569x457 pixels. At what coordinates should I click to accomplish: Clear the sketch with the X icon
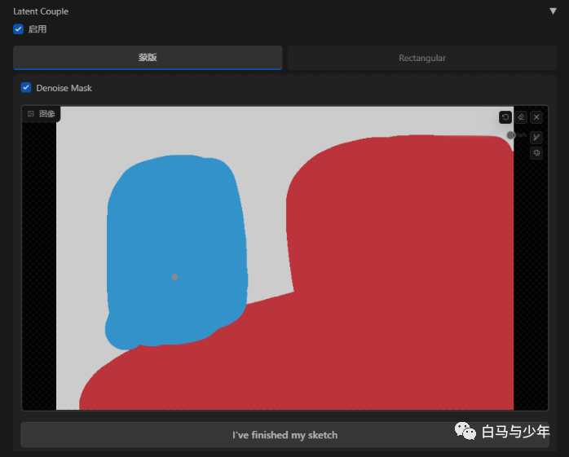pyautogui.click(x=536, y=117)
